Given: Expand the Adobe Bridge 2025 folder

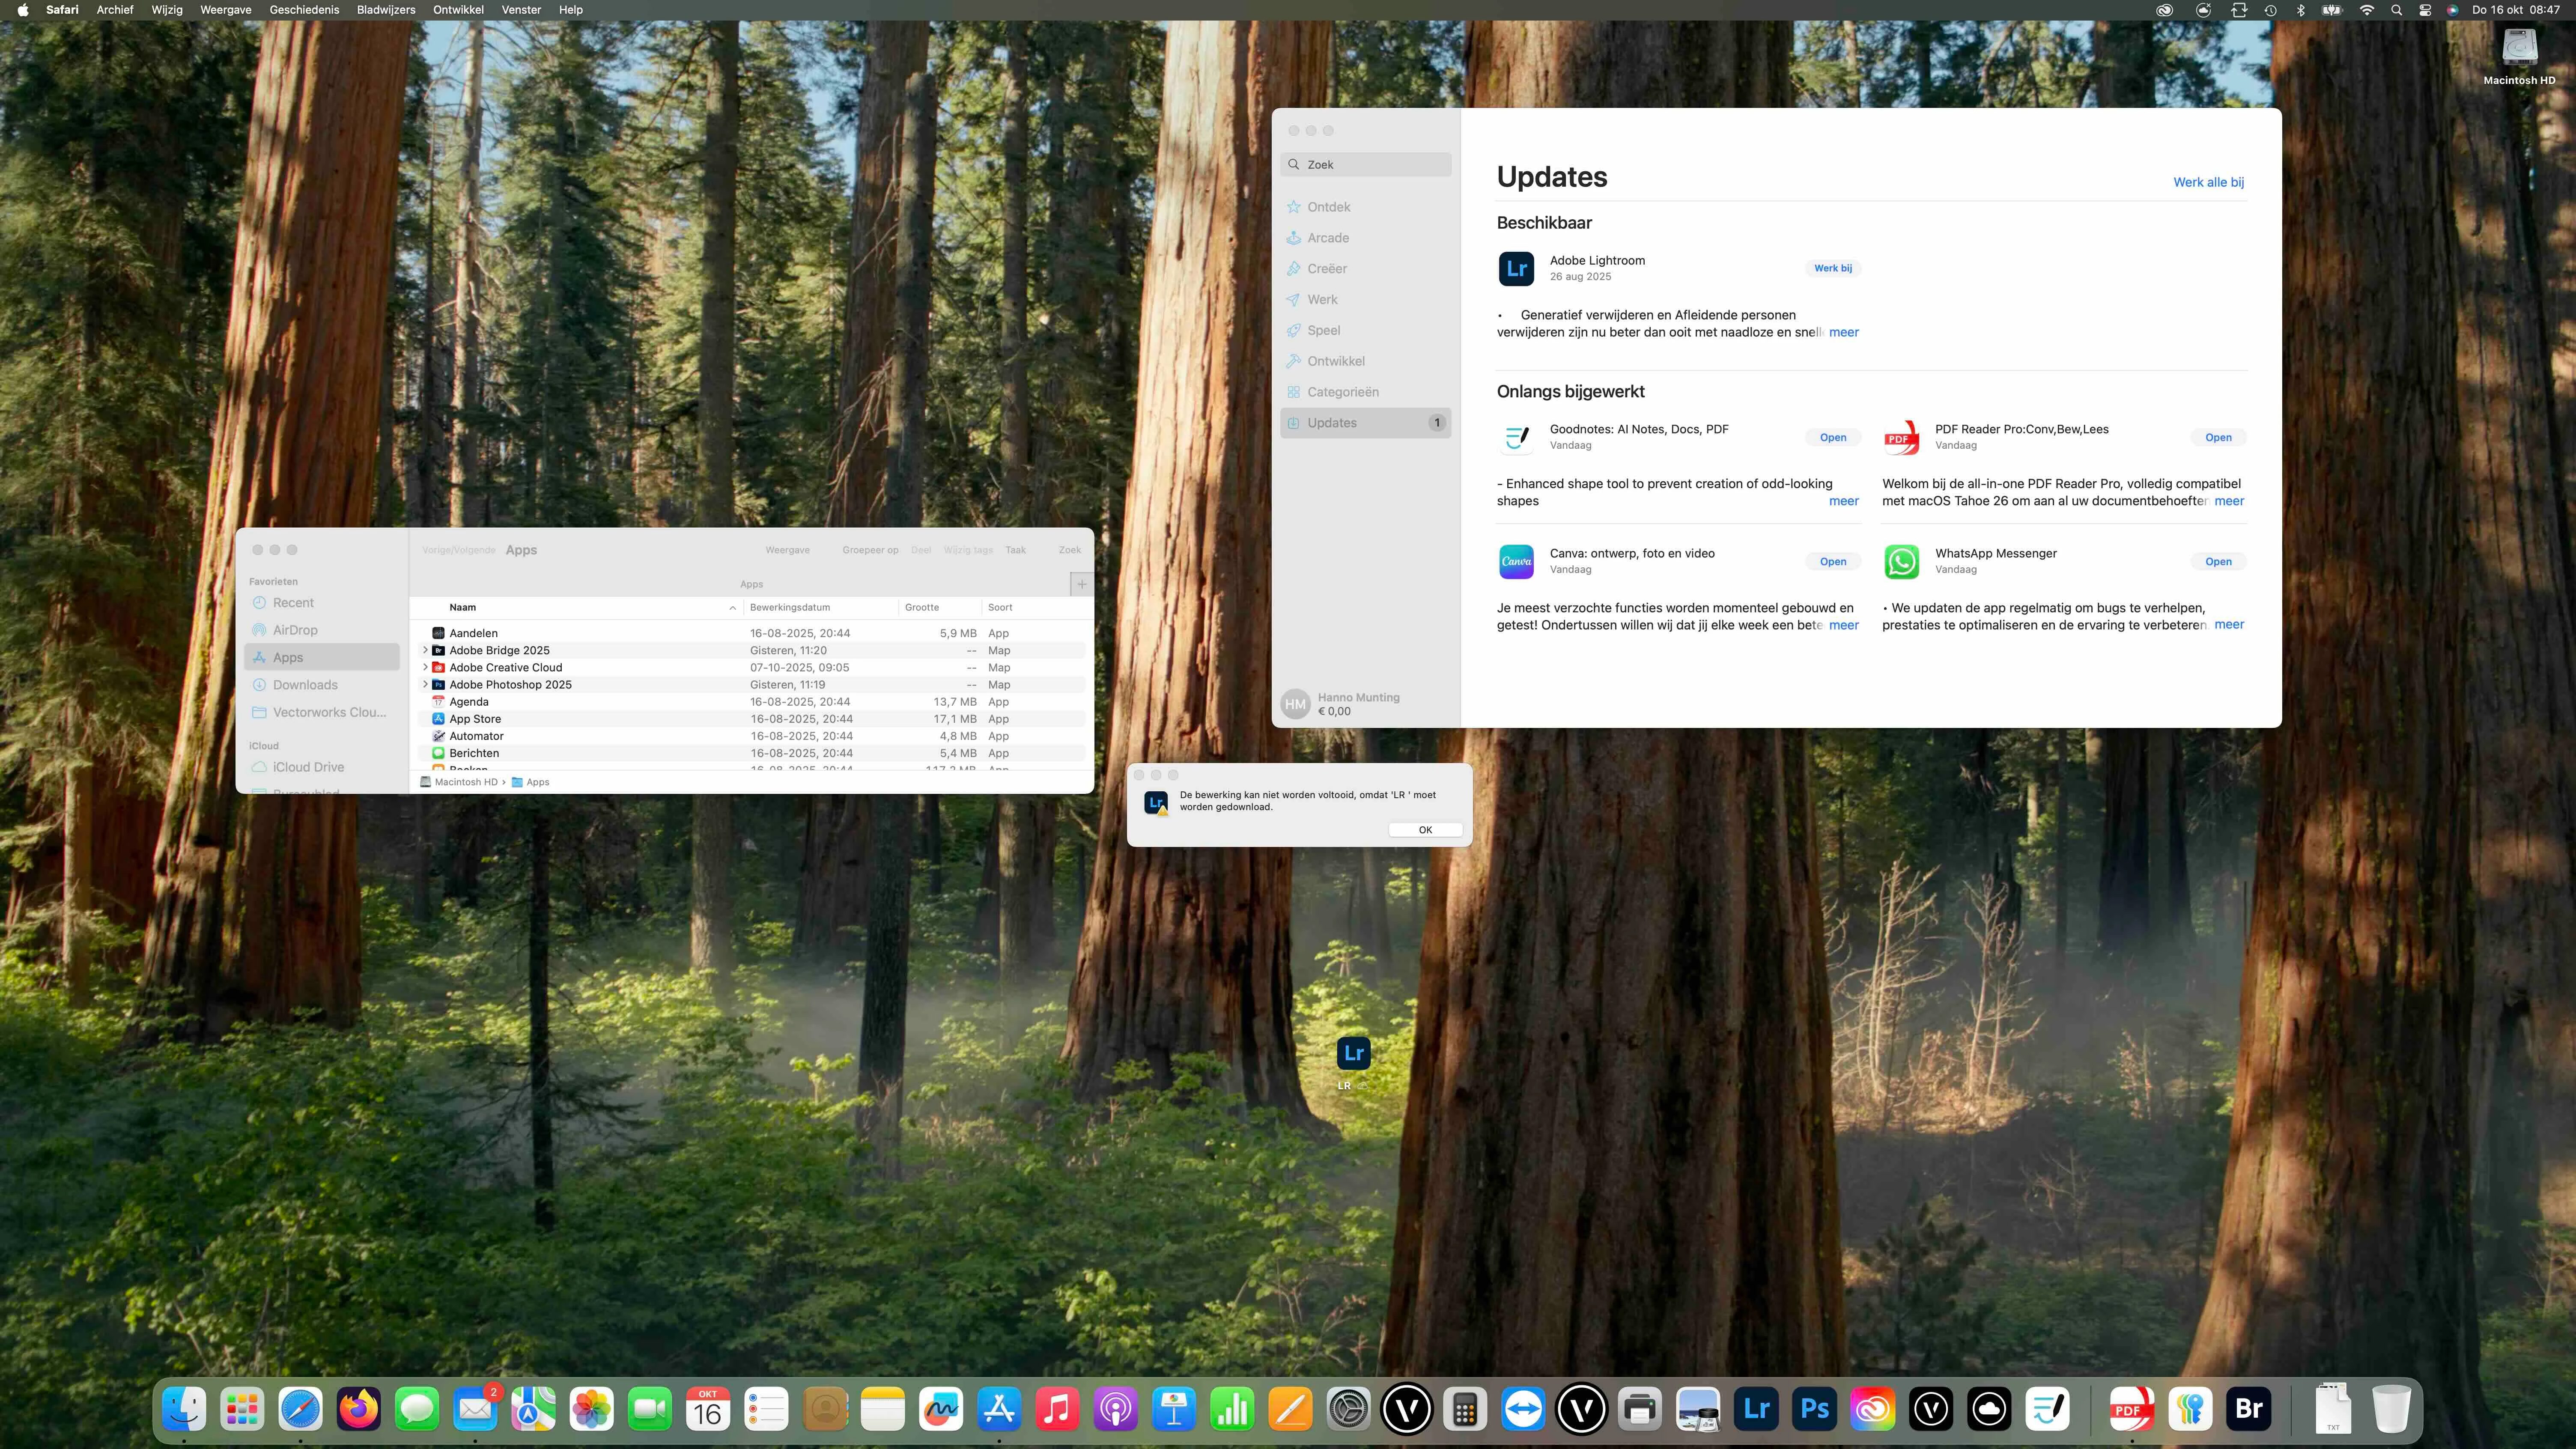Looking at the screenshot, I should pos(425,650).
